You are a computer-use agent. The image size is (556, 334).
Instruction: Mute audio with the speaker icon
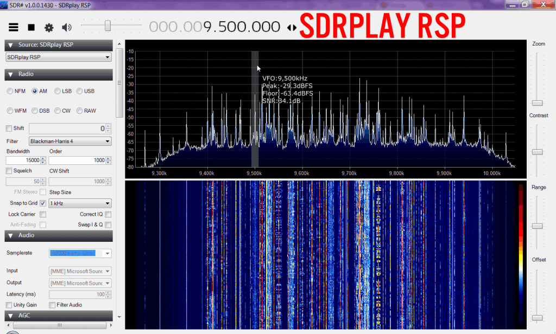coord(67,27)
